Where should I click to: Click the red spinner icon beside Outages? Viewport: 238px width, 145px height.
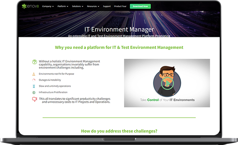pos(34,80)
